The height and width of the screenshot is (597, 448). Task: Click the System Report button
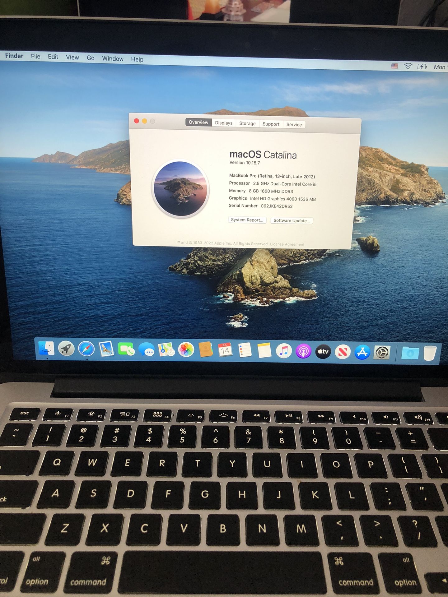[x=247, y=220]
